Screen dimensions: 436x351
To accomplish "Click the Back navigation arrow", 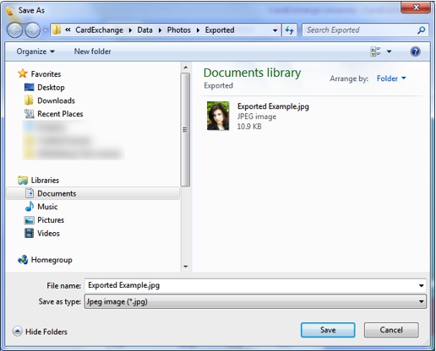I will [x=14, y=30].
